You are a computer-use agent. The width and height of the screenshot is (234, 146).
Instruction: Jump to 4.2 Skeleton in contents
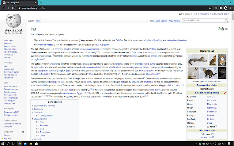coord(44,126)
